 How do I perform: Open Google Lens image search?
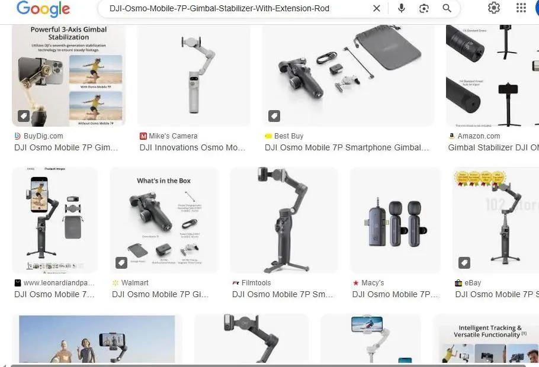click(423, 8)
